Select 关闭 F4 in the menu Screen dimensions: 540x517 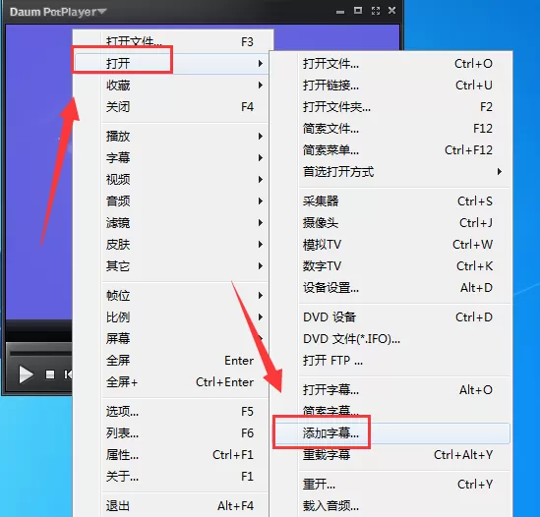point(171,107)
